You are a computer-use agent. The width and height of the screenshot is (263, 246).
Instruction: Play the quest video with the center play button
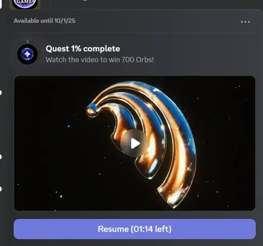135,143
